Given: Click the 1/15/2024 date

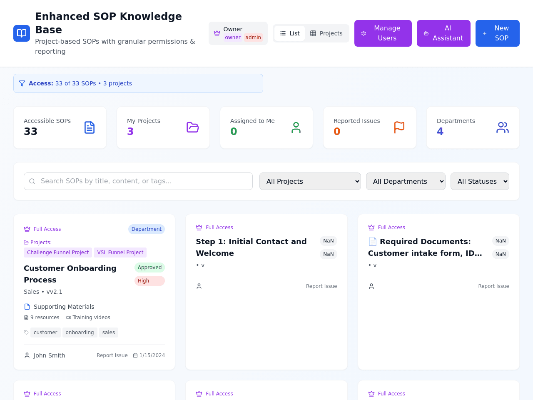Looking at the screenshot, I should pyautogui.click(x=152, y=355).
